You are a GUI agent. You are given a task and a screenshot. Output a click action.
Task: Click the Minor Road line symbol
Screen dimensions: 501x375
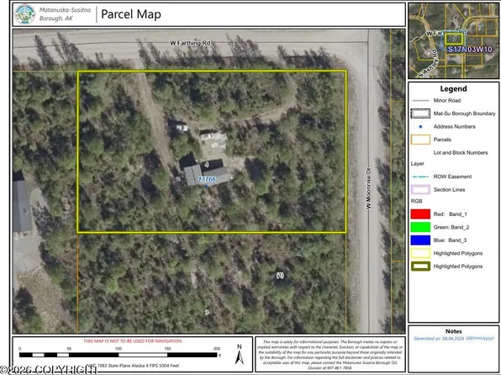point(420,100)
